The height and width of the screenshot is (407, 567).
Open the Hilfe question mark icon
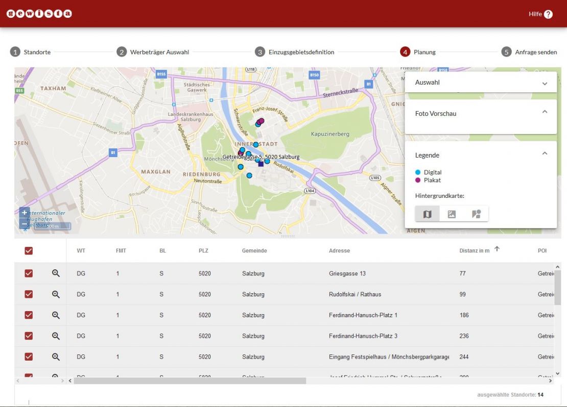coord(548,14)
